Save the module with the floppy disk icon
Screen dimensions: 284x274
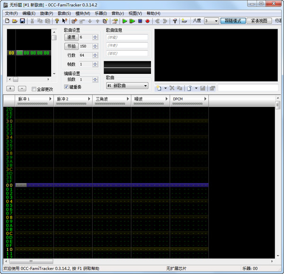pyautogui.click(x=22, y=21)
